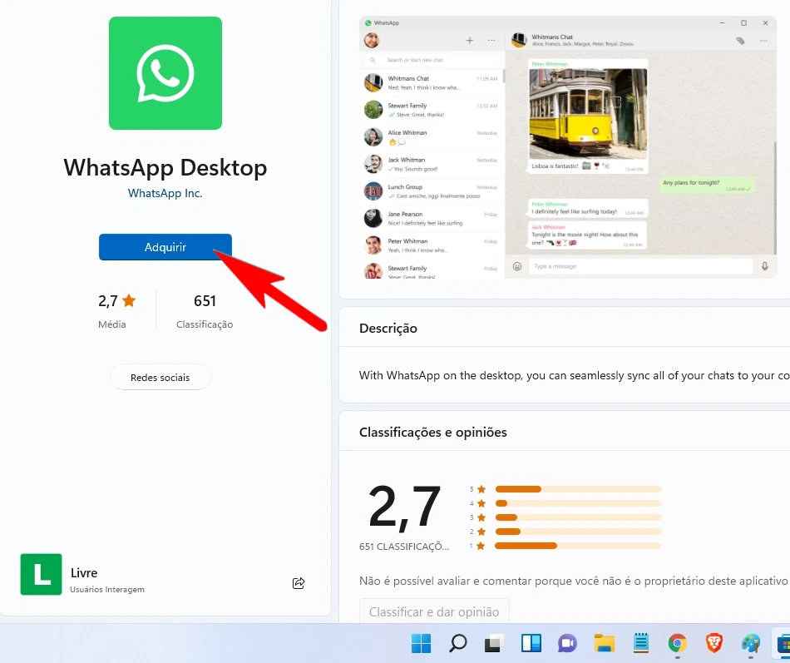The height and width of the screenshot is (663, 790).
Task: Click the 'Média' label under 2,7
Action: click(112, 324)
